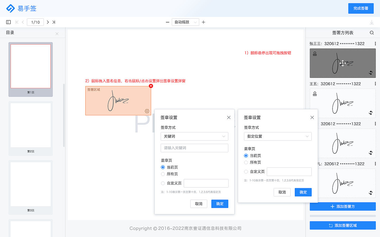Click the stamp icon on 张三三's signature

point(315,54)
